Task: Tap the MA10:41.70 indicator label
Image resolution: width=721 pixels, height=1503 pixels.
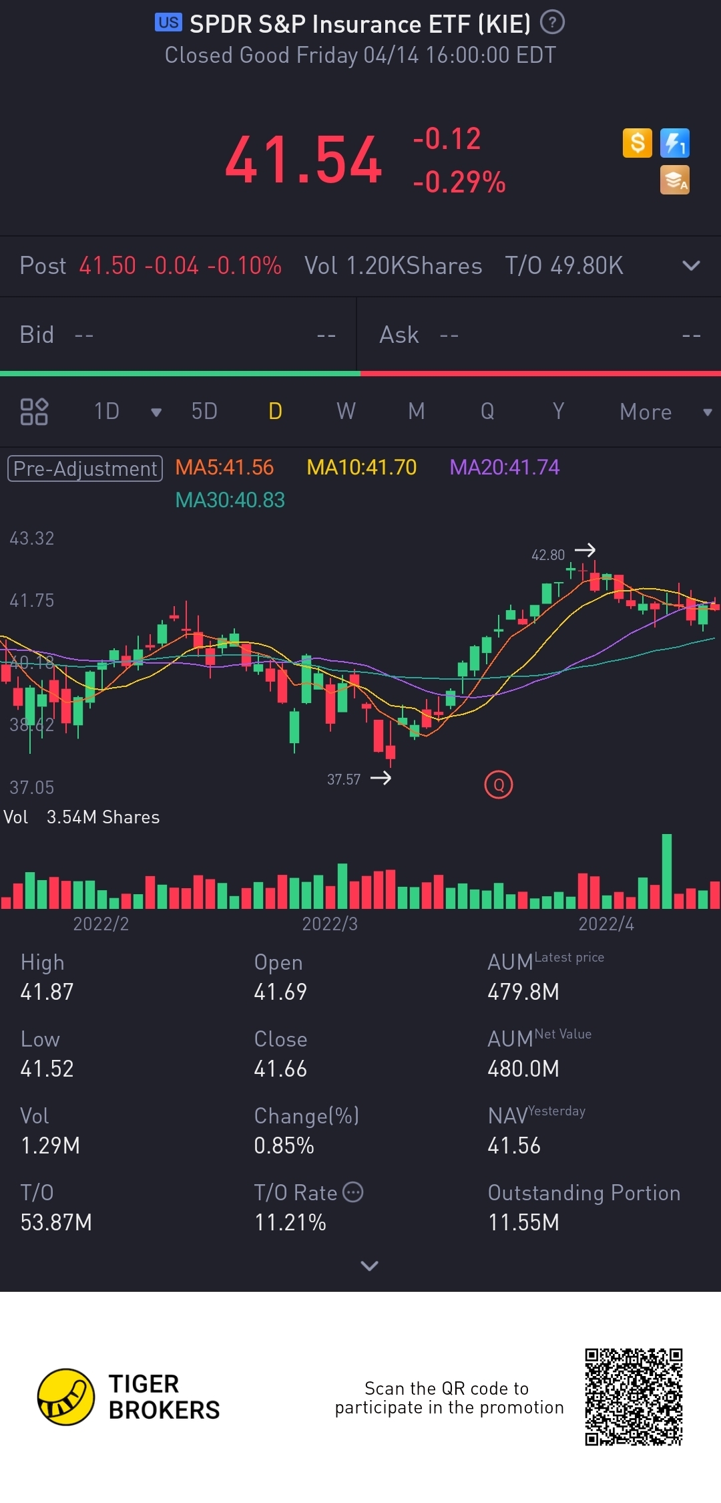Action: click(362, 467)
